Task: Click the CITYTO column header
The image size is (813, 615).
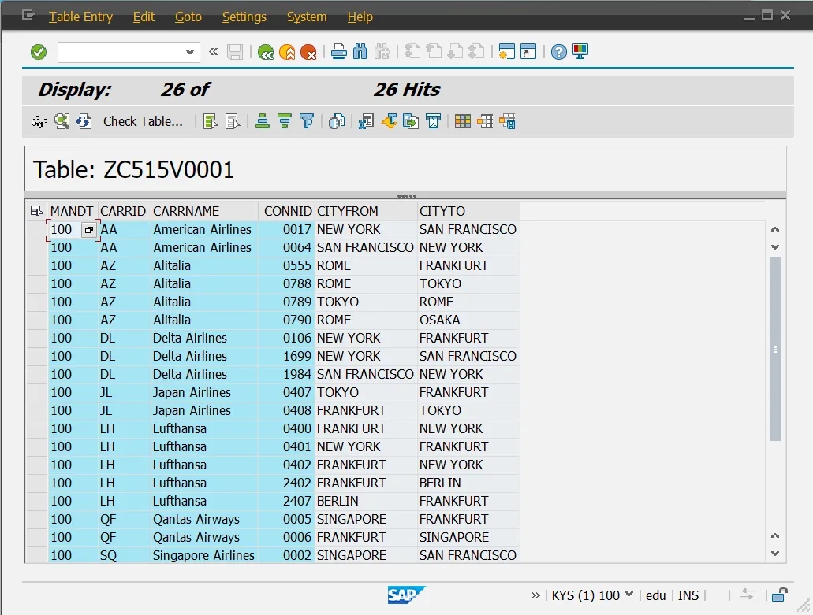Action: click(x=468, y=211)
